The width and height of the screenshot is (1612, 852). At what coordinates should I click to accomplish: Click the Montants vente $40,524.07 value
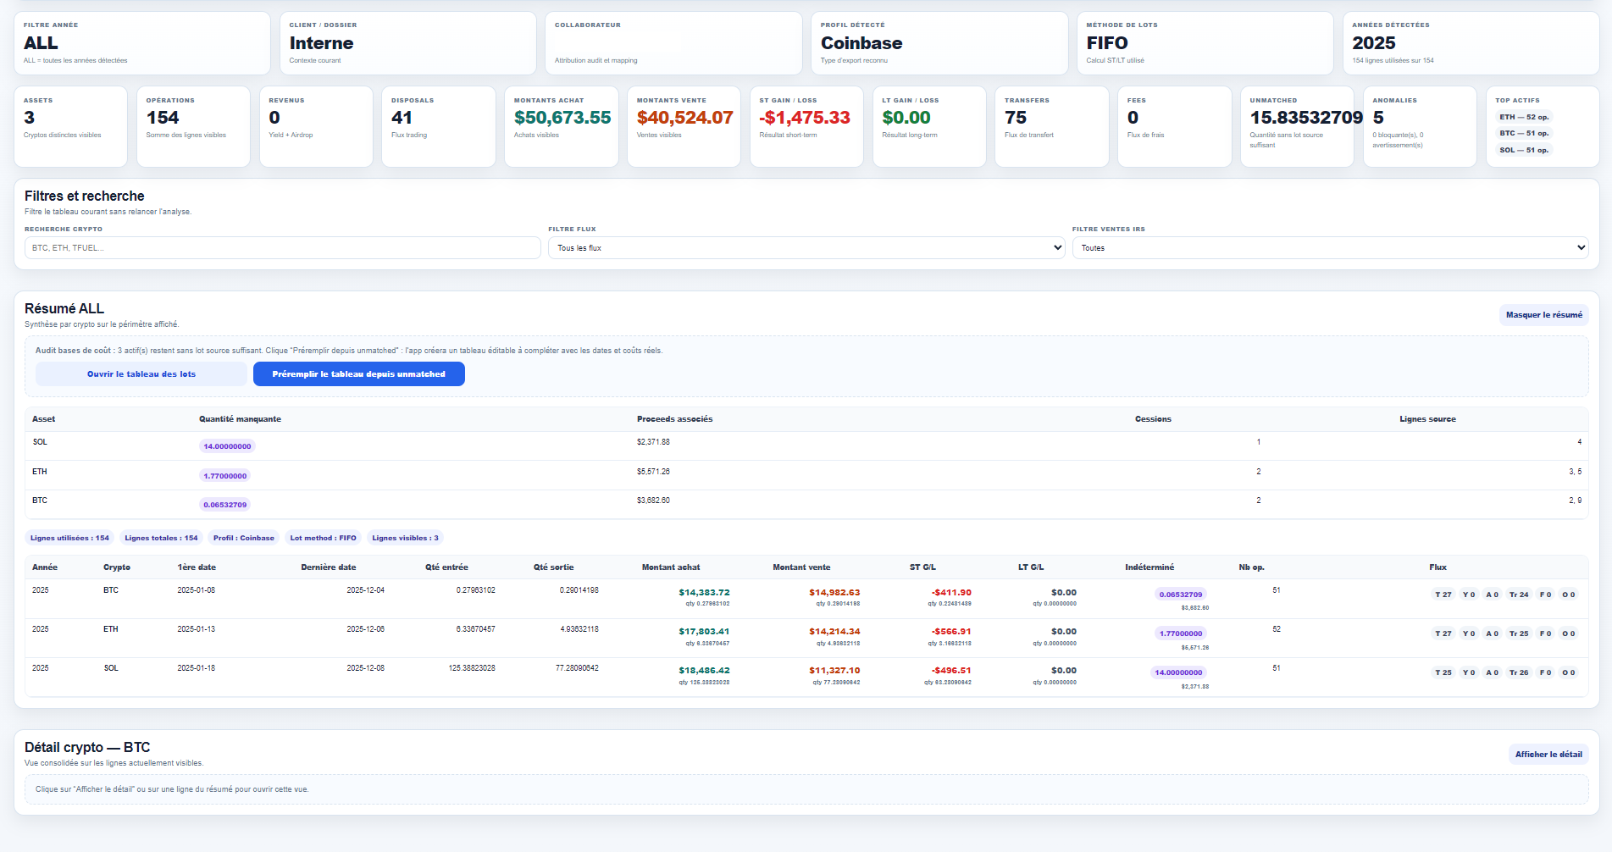coord(684,118)
